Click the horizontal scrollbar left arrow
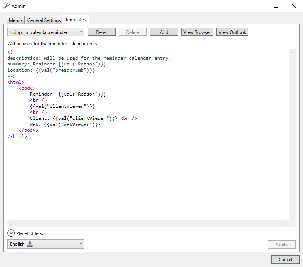Screen dimensions: 303x267 [10, 223]
